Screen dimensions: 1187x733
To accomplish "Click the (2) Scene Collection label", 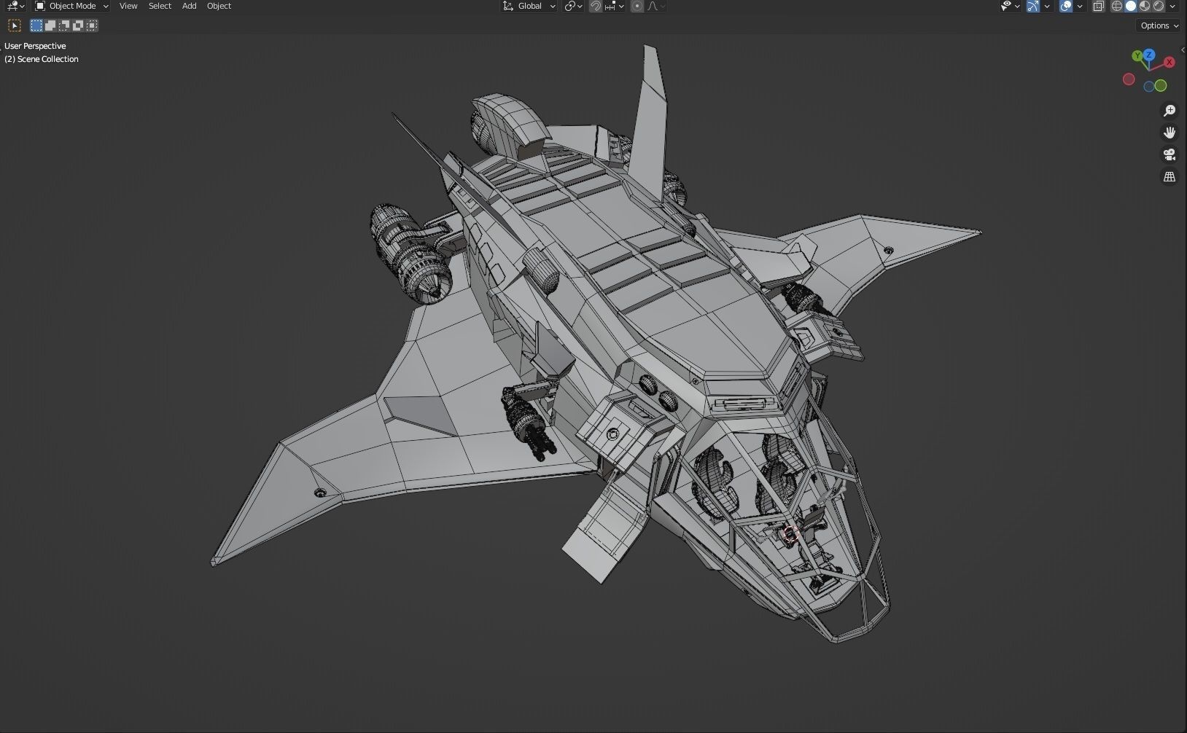I will pyautogui.click(x=42, y=59).
